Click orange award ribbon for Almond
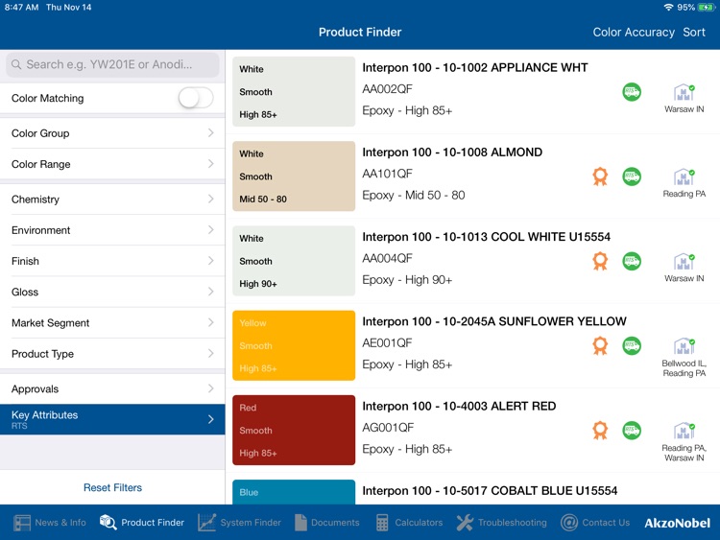The image size is (720, 540). coord(600,176)
